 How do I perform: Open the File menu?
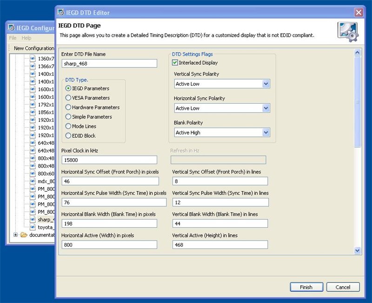(x=13, y=38)
